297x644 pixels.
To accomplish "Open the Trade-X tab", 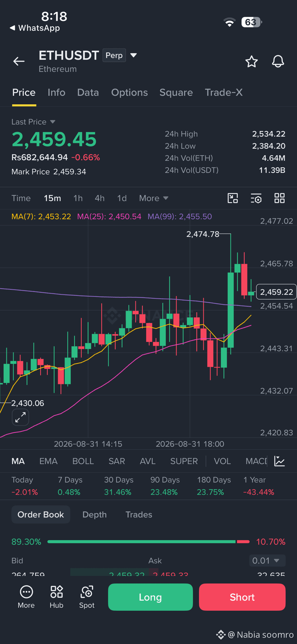I will pos(224,93).
